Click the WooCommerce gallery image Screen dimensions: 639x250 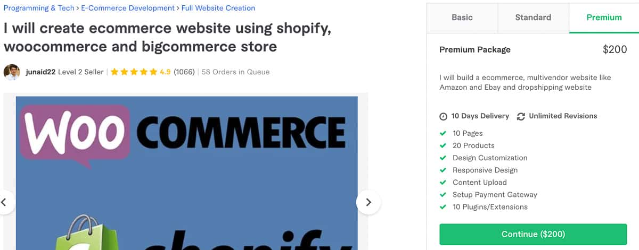[187, 173]
